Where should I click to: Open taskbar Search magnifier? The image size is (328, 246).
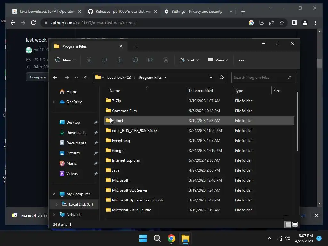click(x=157, y=238)
